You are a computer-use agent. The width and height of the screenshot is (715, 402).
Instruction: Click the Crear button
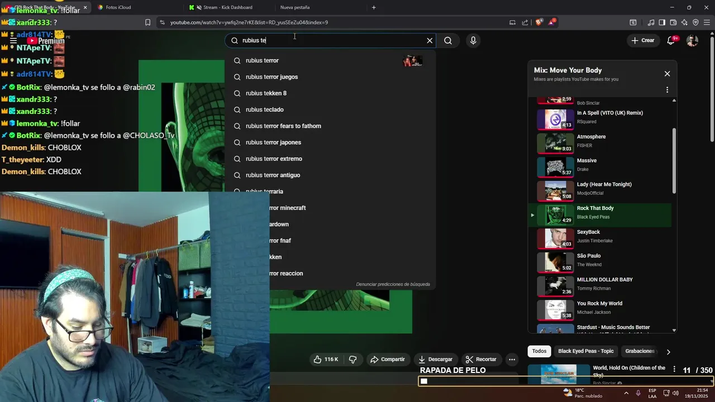point(642,40)
